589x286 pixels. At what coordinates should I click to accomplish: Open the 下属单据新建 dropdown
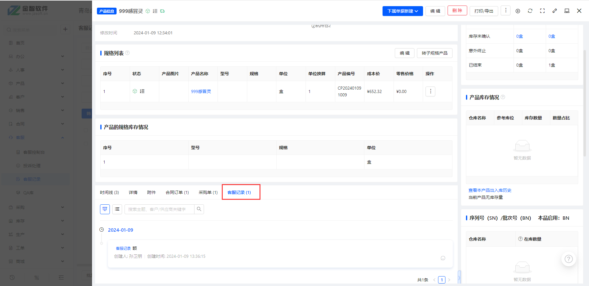(402, 11)
